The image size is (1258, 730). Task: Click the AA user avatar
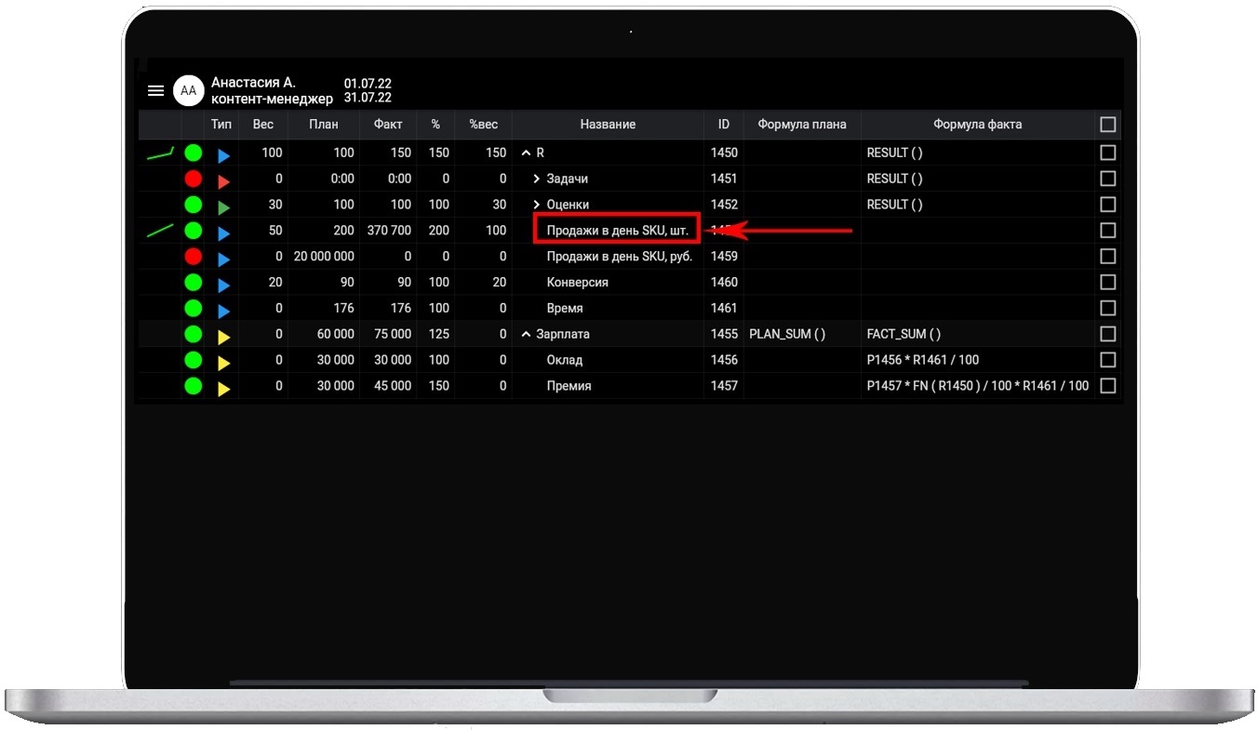[x=188, y=90]
